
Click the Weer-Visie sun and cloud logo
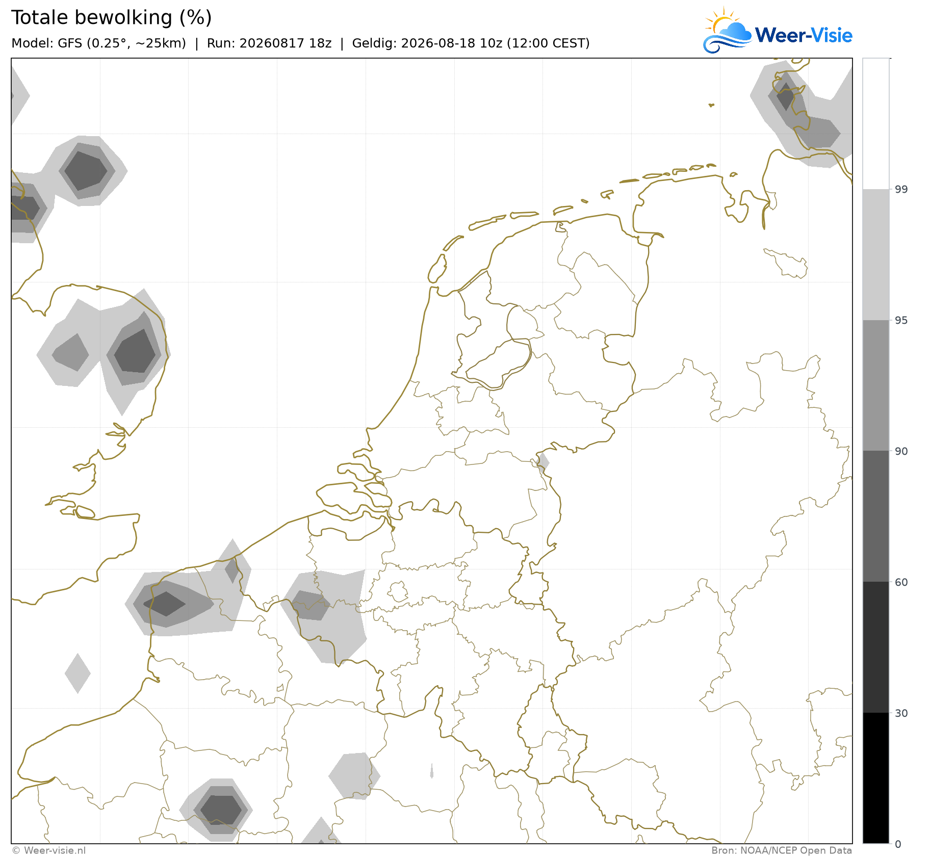coord(728,31)
